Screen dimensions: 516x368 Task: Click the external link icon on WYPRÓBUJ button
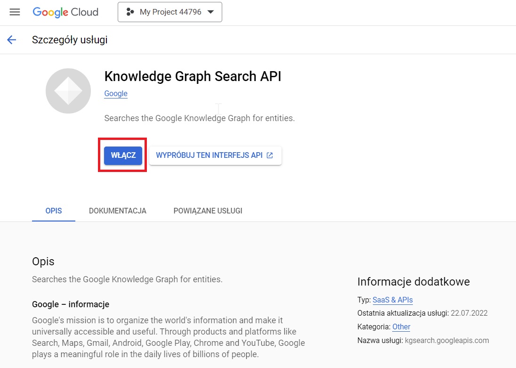pos(269,155)
